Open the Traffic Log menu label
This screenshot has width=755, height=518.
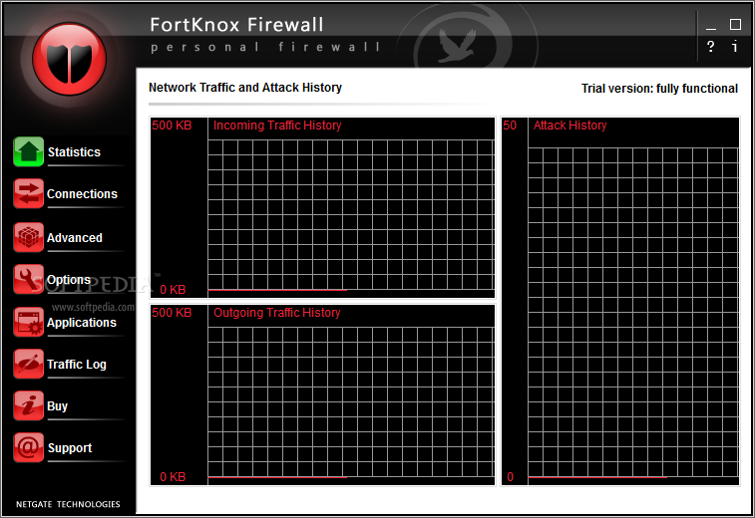(x=77, y=364)
